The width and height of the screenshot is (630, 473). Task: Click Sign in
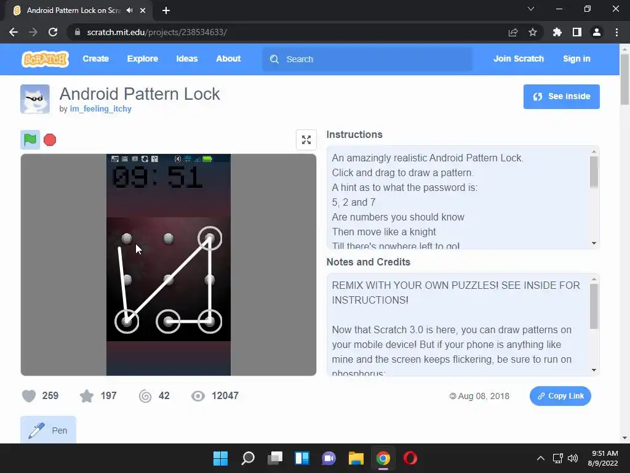(576, 59)
